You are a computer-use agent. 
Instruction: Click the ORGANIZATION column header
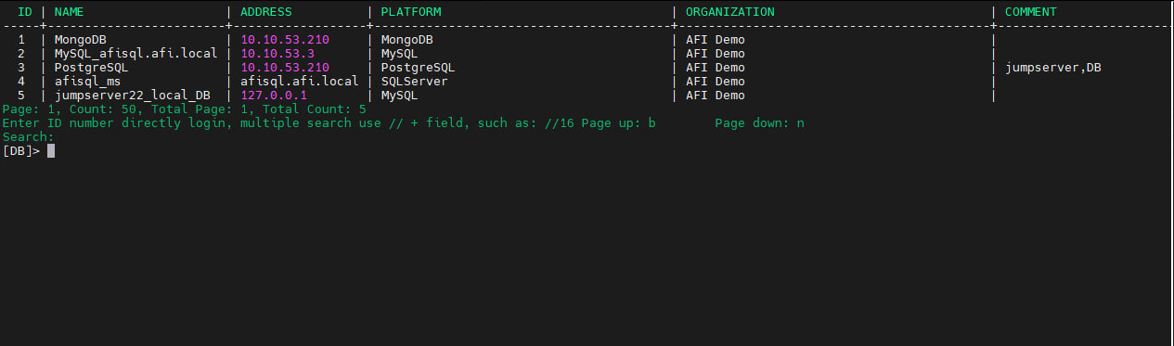coord(730,12)
